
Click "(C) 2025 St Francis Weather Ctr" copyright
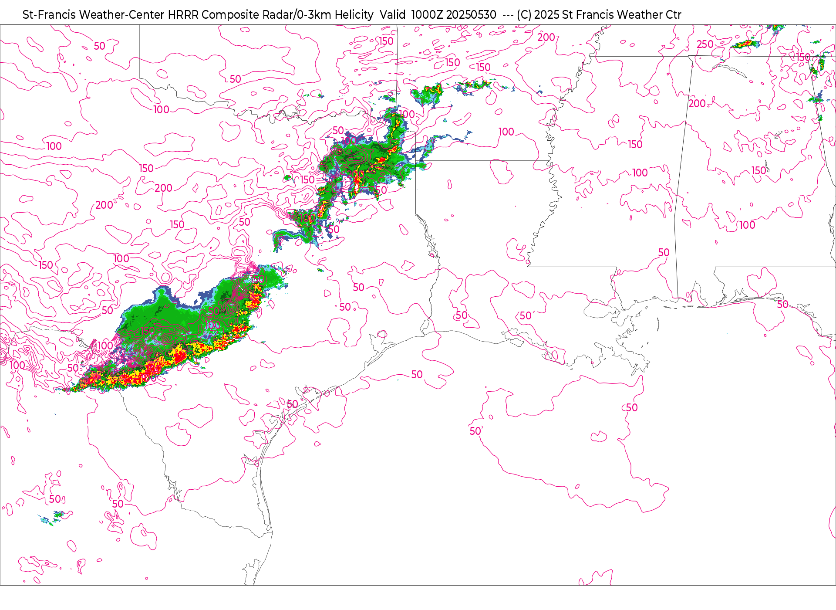tap(599, 15)
